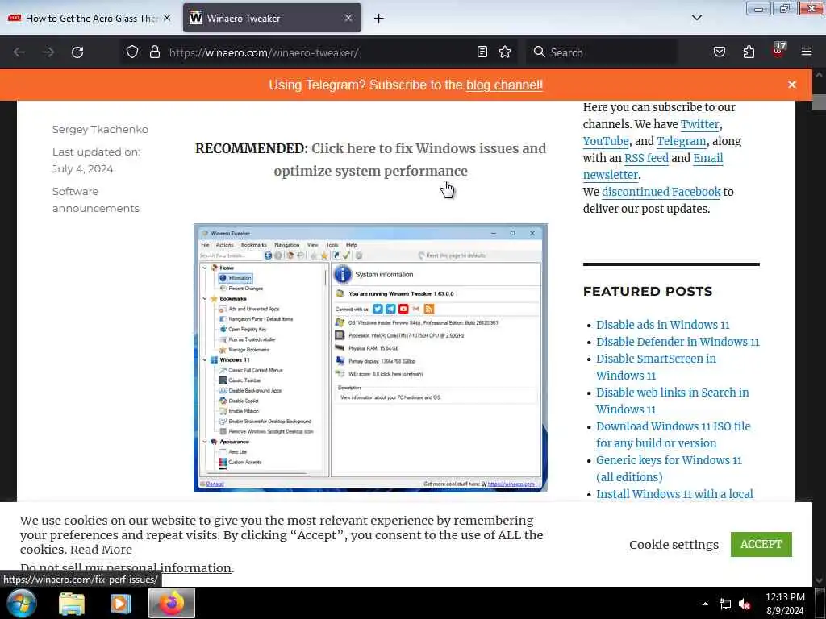Open the Twitter link

coord(699,124)
